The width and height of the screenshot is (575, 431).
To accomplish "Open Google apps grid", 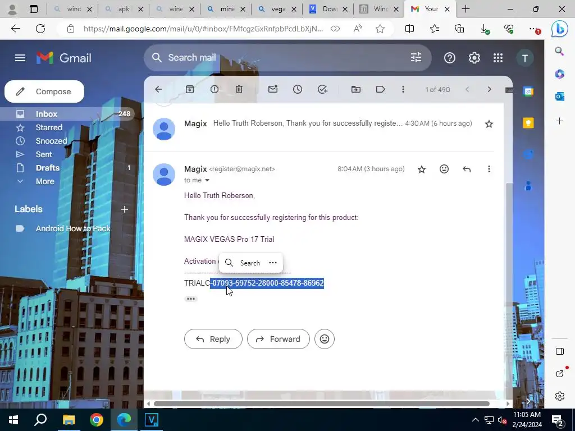I will pyautogui.click(x=498, y=58).
